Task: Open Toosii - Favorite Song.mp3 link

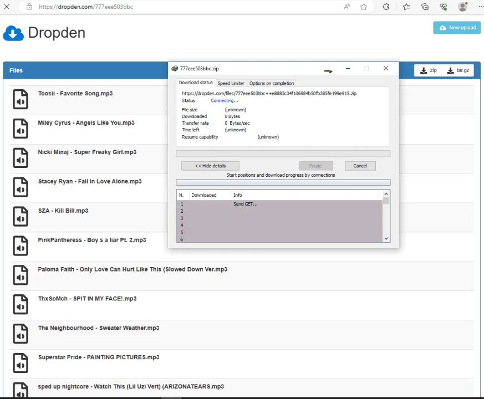Action: [x=75, y=93]
